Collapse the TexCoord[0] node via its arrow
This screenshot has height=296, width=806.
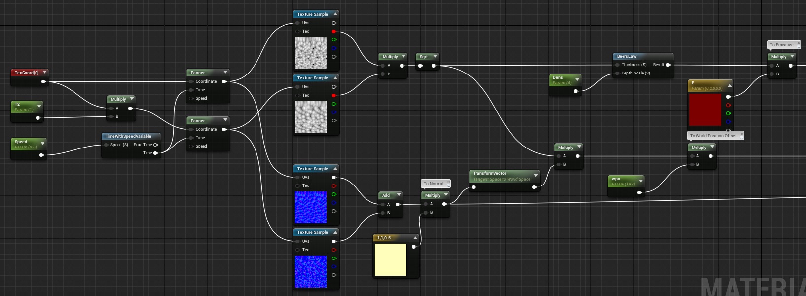[44, 72]
